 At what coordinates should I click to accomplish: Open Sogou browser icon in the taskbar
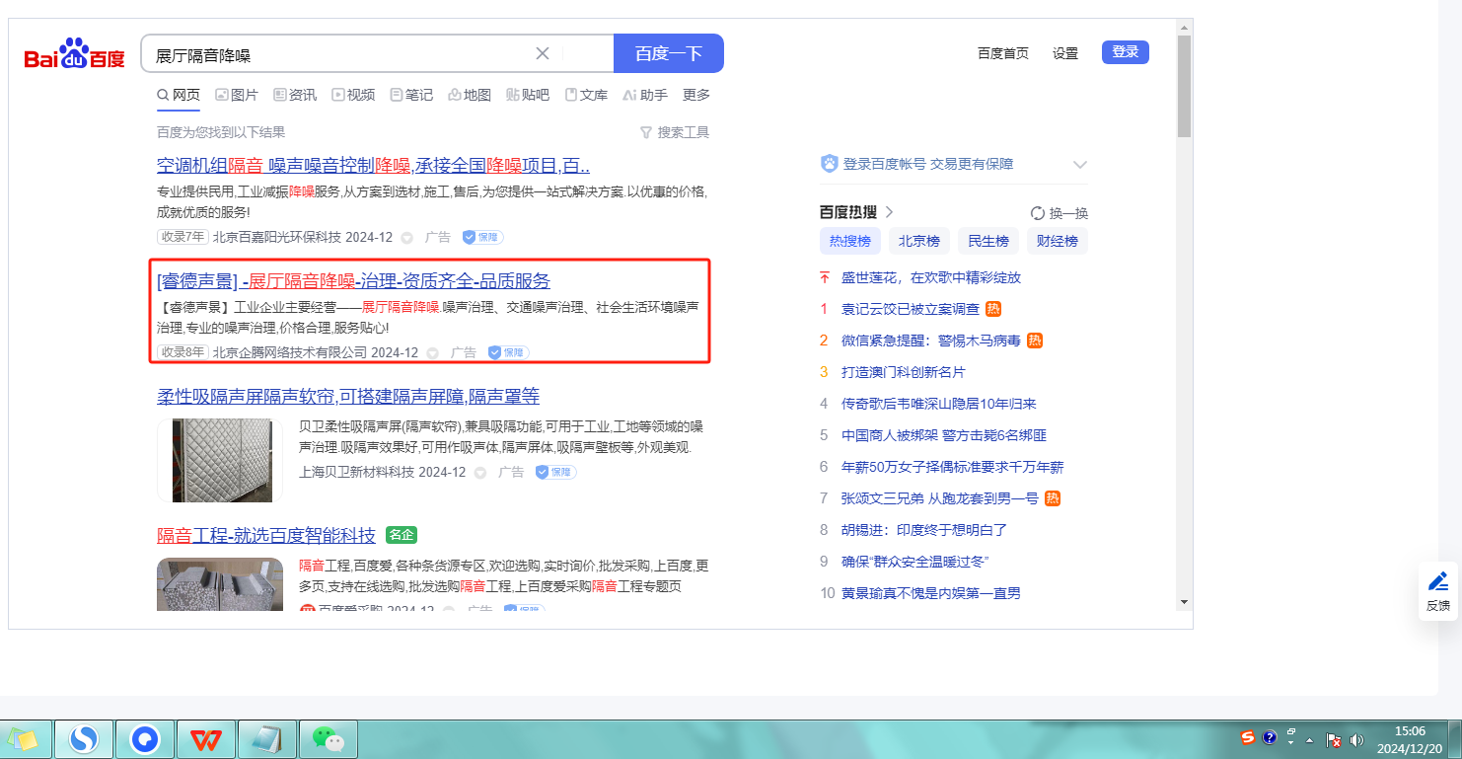pyautogui.click(x=84, y=738)
